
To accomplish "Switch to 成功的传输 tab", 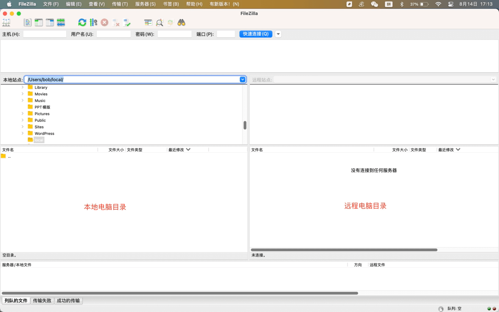I will coord(68,301).
